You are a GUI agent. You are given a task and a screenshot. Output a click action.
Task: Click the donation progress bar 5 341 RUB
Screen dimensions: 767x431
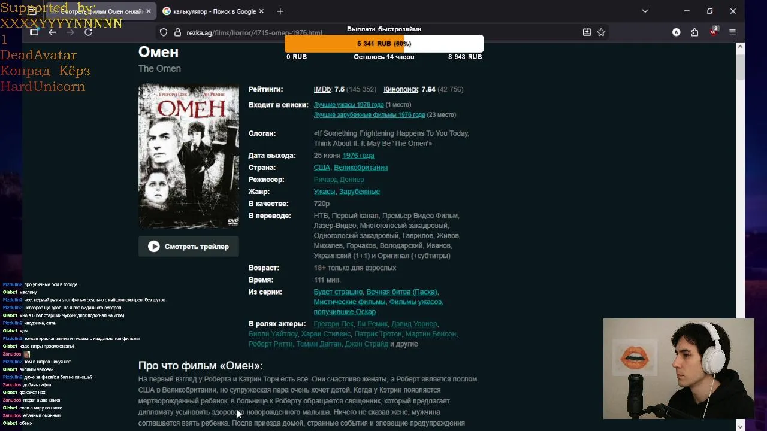tap(384, 44)
